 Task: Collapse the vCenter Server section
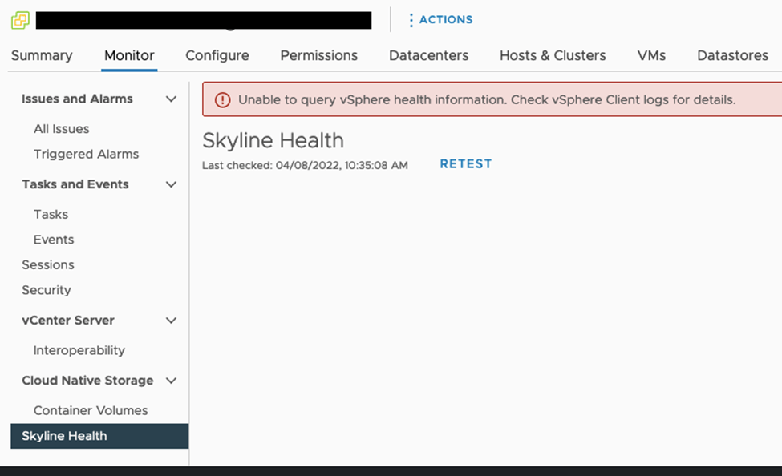point(170,321)
